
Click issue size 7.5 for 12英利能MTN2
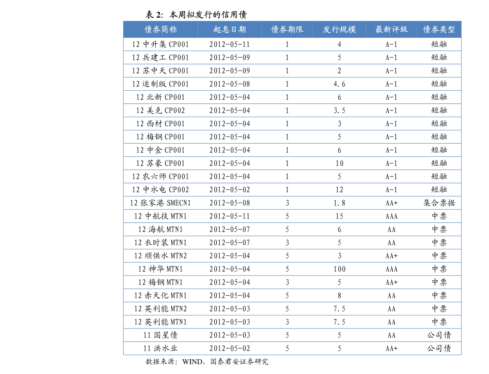point(339,309)
